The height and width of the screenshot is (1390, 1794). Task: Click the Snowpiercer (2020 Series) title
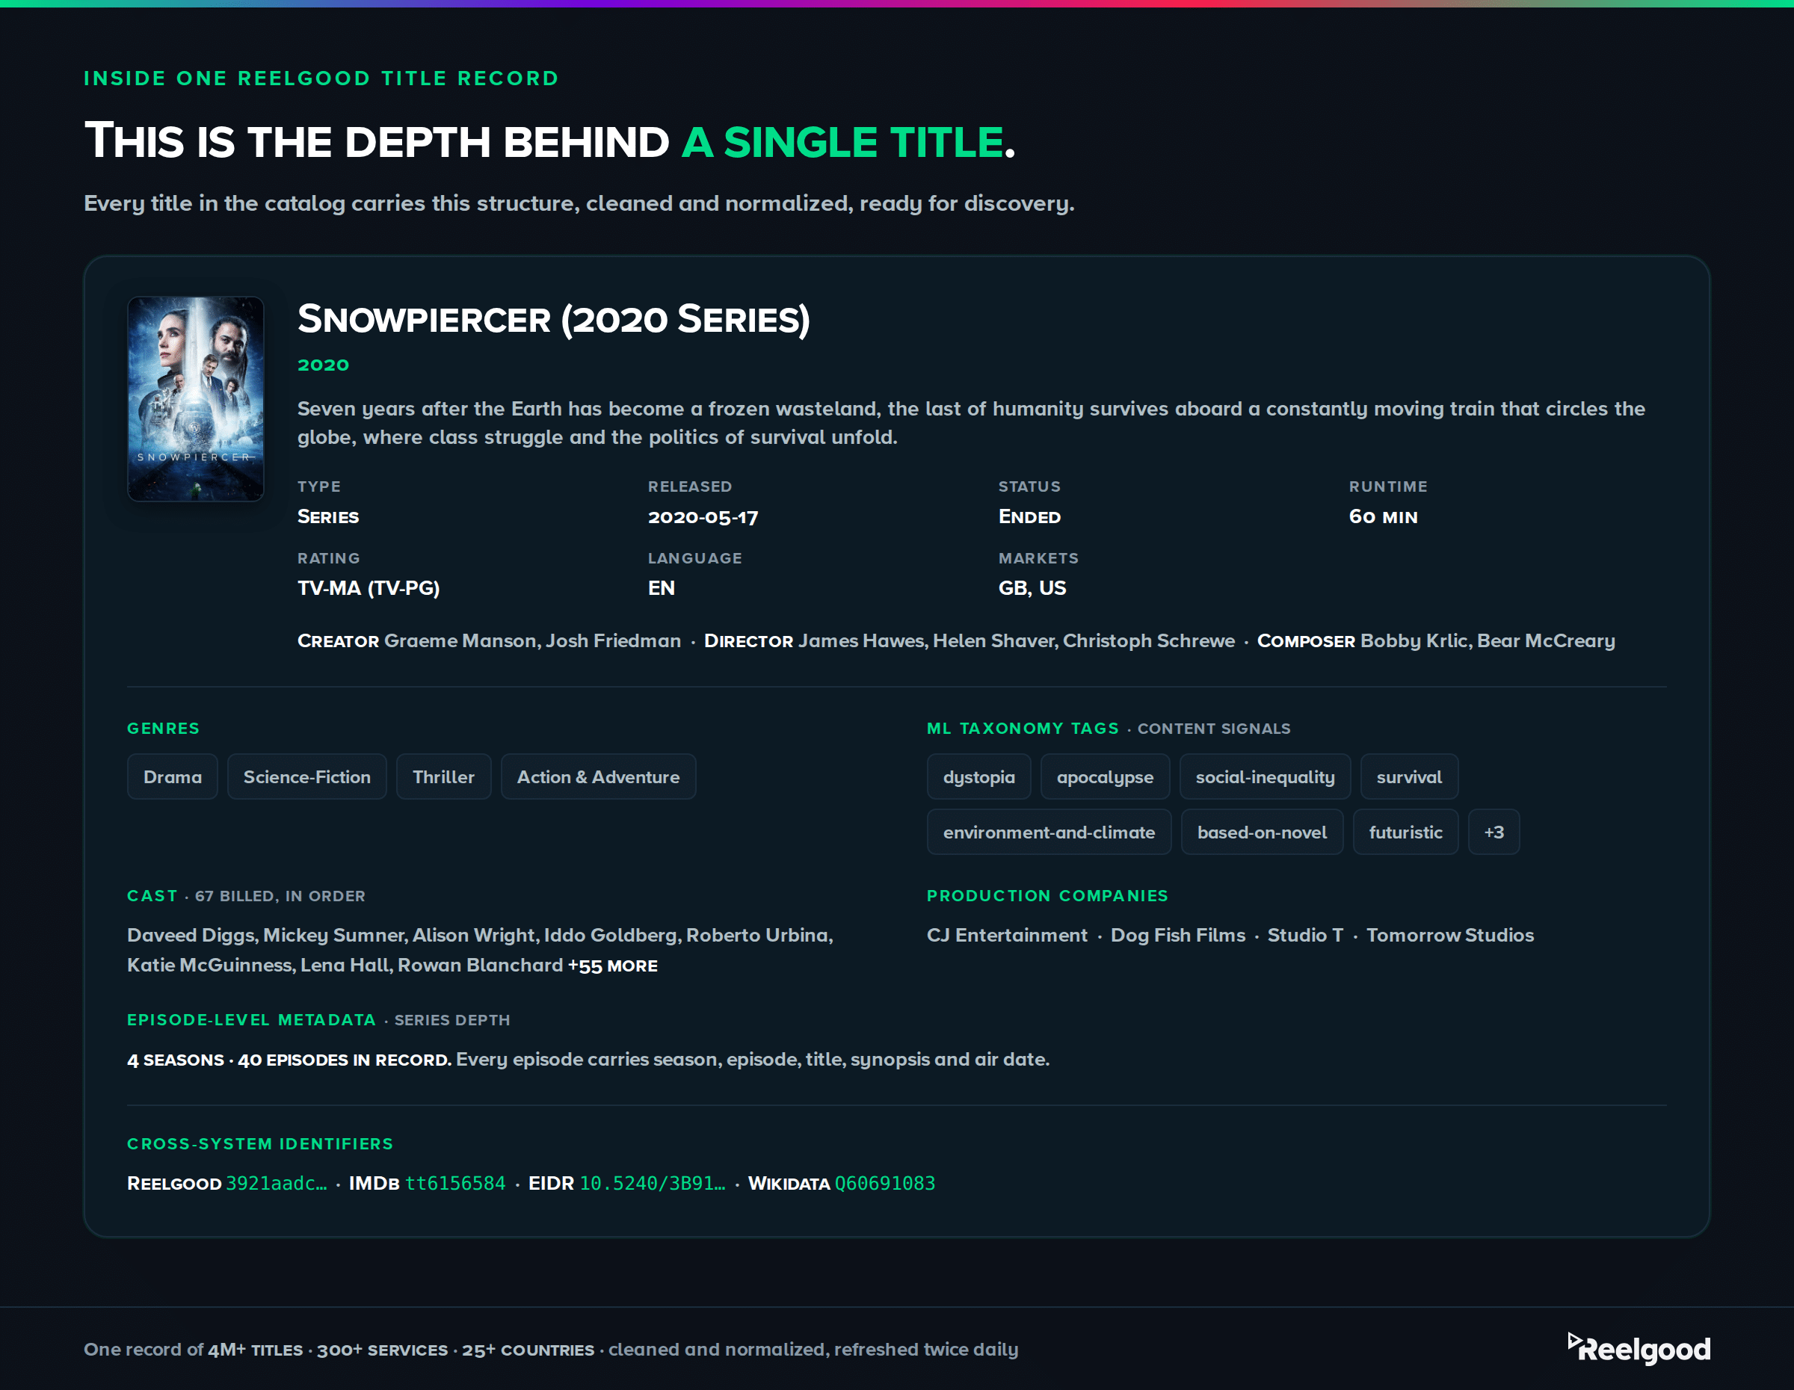point(554,319)
